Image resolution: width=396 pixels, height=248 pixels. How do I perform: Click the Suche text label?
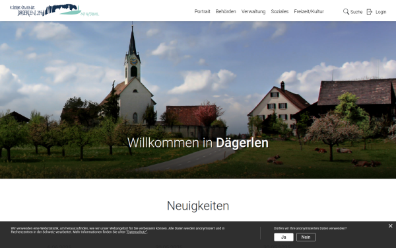(356, 12)
